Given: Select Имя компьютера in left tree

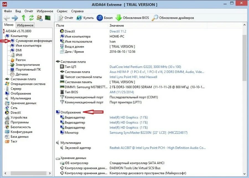Looking at the screenshot, I should 28,46.
